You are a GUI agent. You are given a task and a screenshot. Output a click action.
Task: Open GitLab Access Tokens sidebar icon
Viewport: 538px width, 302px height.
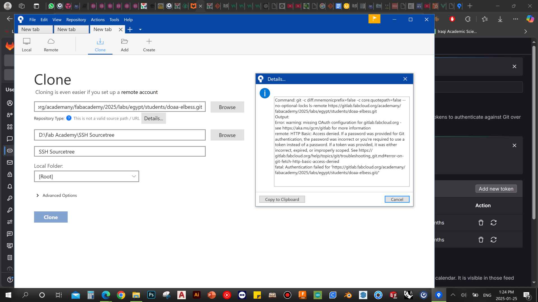coord(10,150)
